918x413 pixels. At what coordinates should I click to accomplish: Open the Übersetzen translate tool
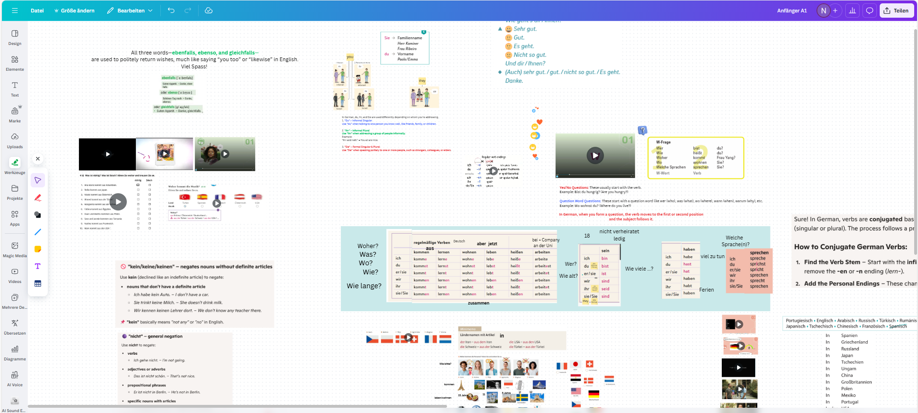click(x=15, y=326)
